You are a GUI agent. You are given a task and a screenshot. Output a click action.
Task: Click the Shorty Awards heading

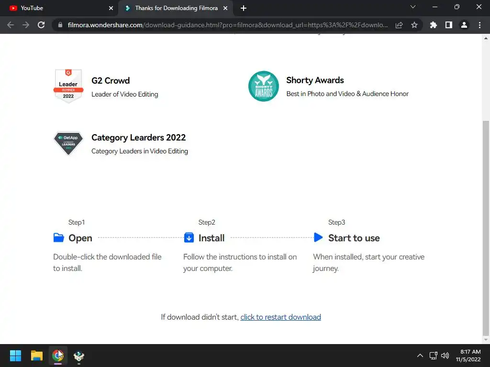pos(315,80)
